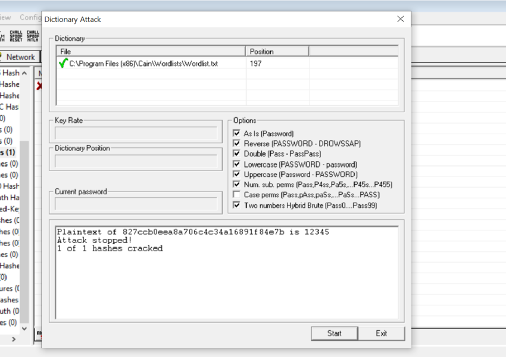Viewport: 506px width, 357px height.
Task: Click the green checkmark beside Wordlist.txt
Action: point(63,63)
